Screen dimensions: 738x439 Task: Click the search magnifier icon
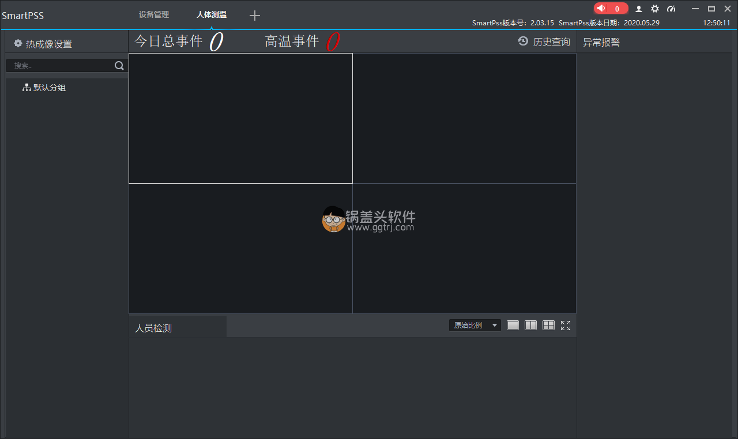[x=119, y=66]
